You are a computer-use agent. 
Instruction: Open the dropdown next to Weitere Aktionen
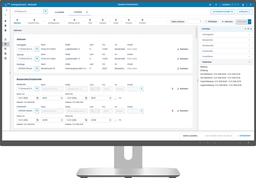[x=200, y=22]
